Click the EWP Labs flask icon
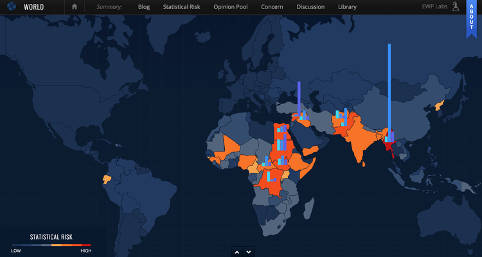Screen dimensions: 482x257 tap(455, 7)
